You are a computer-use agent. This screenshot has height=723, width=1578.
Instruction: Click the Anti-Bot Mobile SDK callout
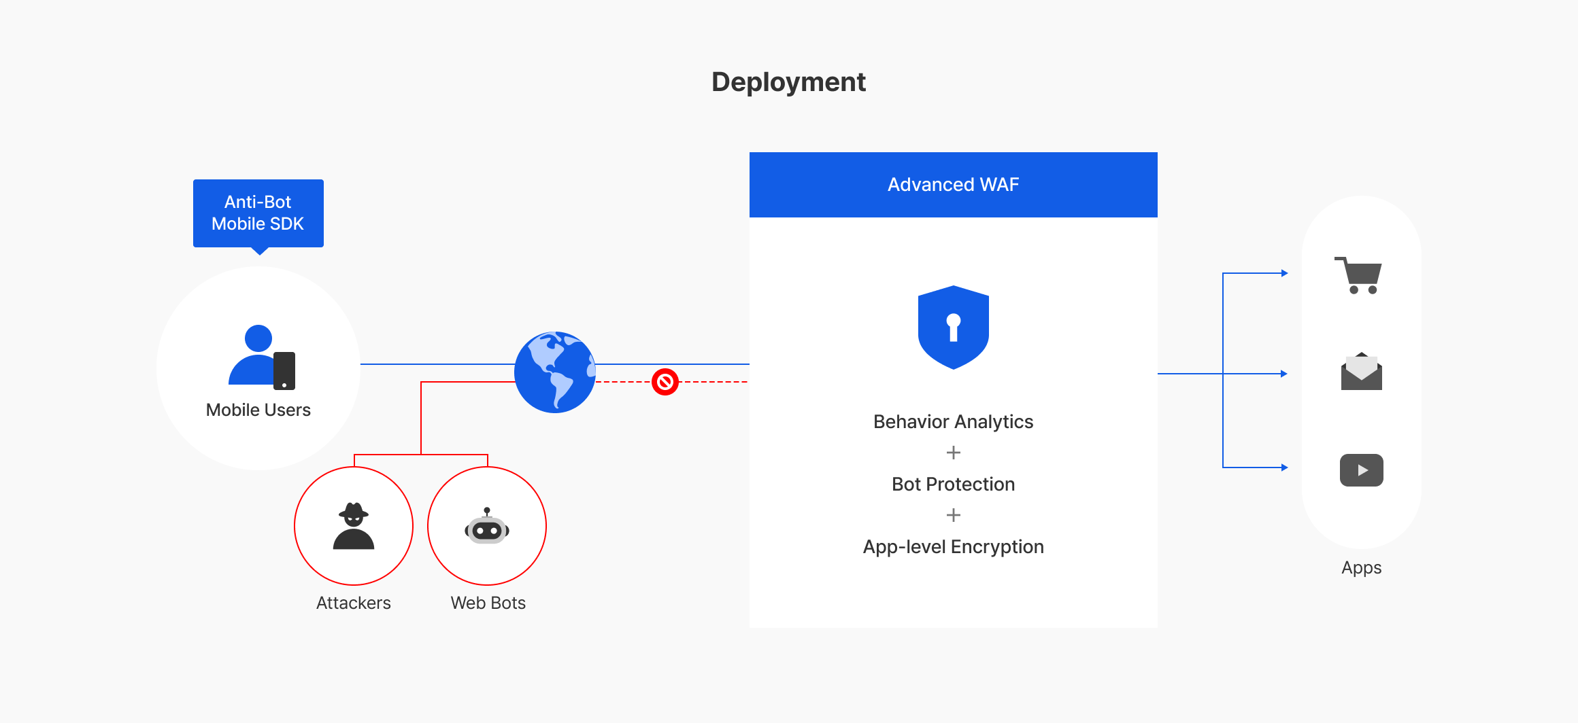point(258,213)
